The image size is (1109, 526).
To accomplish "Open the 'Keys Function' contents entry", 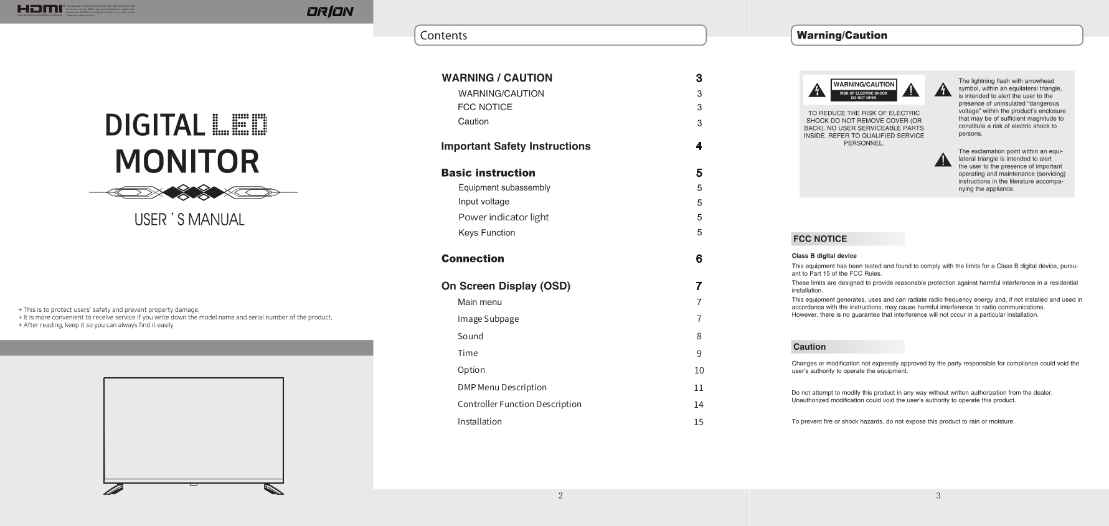I will click(486, 233).
